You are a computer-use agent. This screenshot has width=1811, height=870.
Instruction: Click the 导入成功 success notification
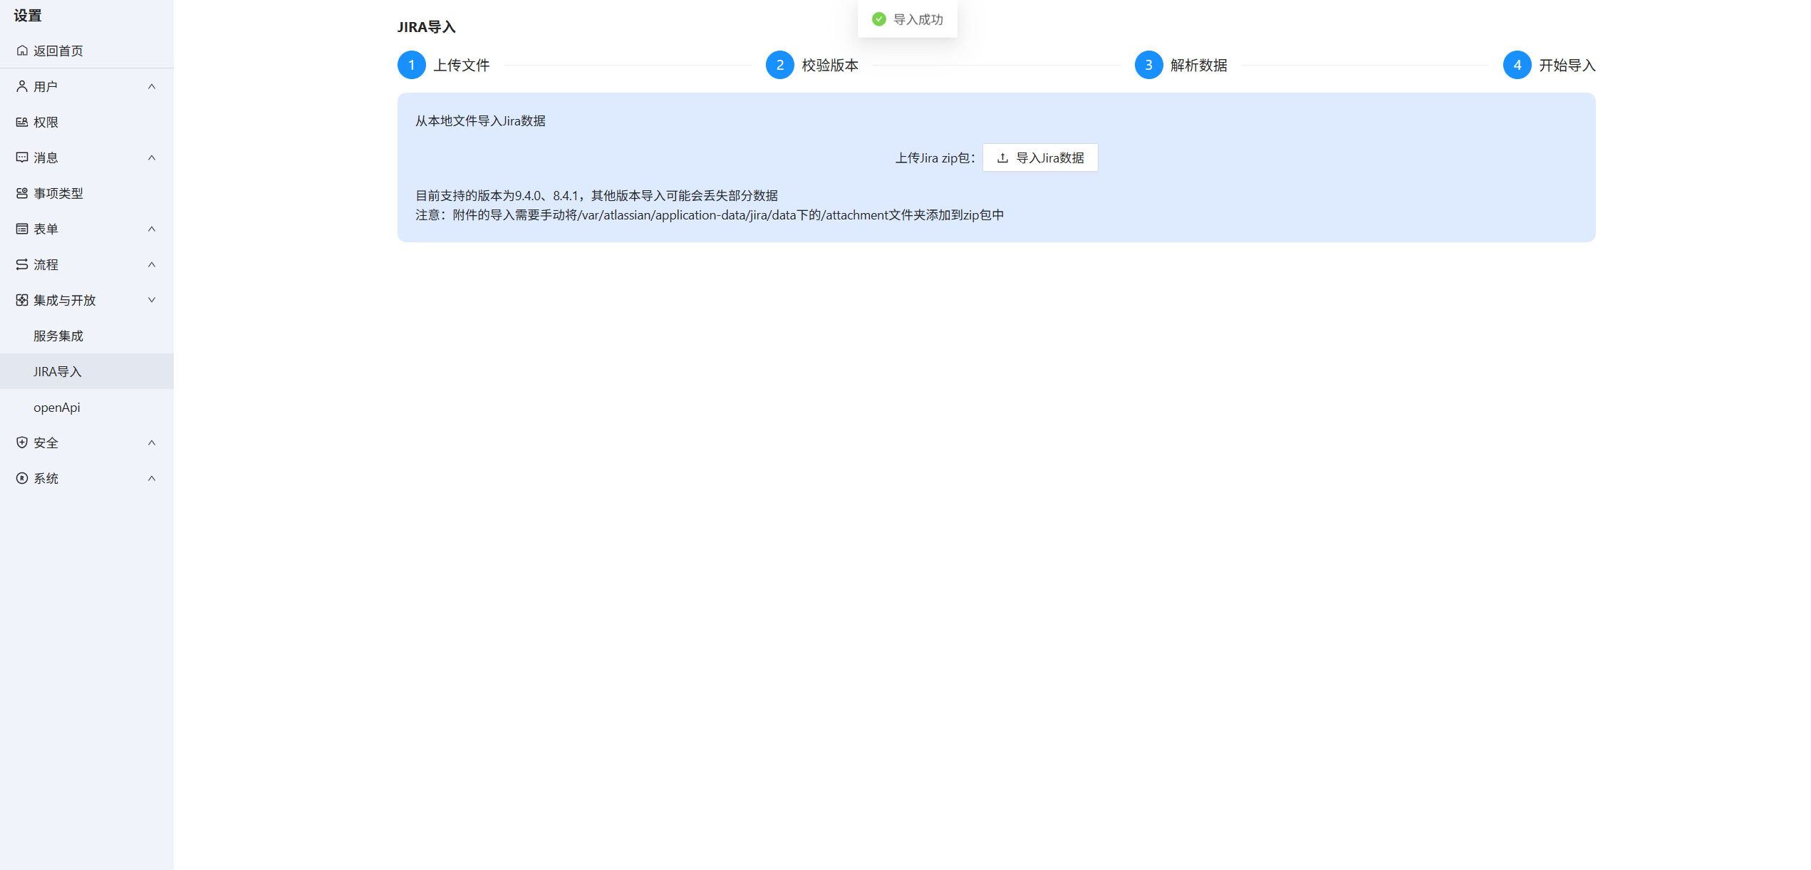(908, 19)
